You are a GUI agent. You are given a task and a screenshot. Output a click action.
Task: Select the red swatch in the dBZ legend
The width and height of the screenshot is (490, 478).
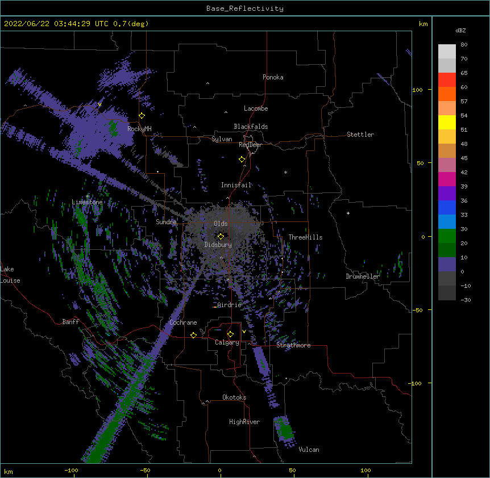click(x=447, y=79)
